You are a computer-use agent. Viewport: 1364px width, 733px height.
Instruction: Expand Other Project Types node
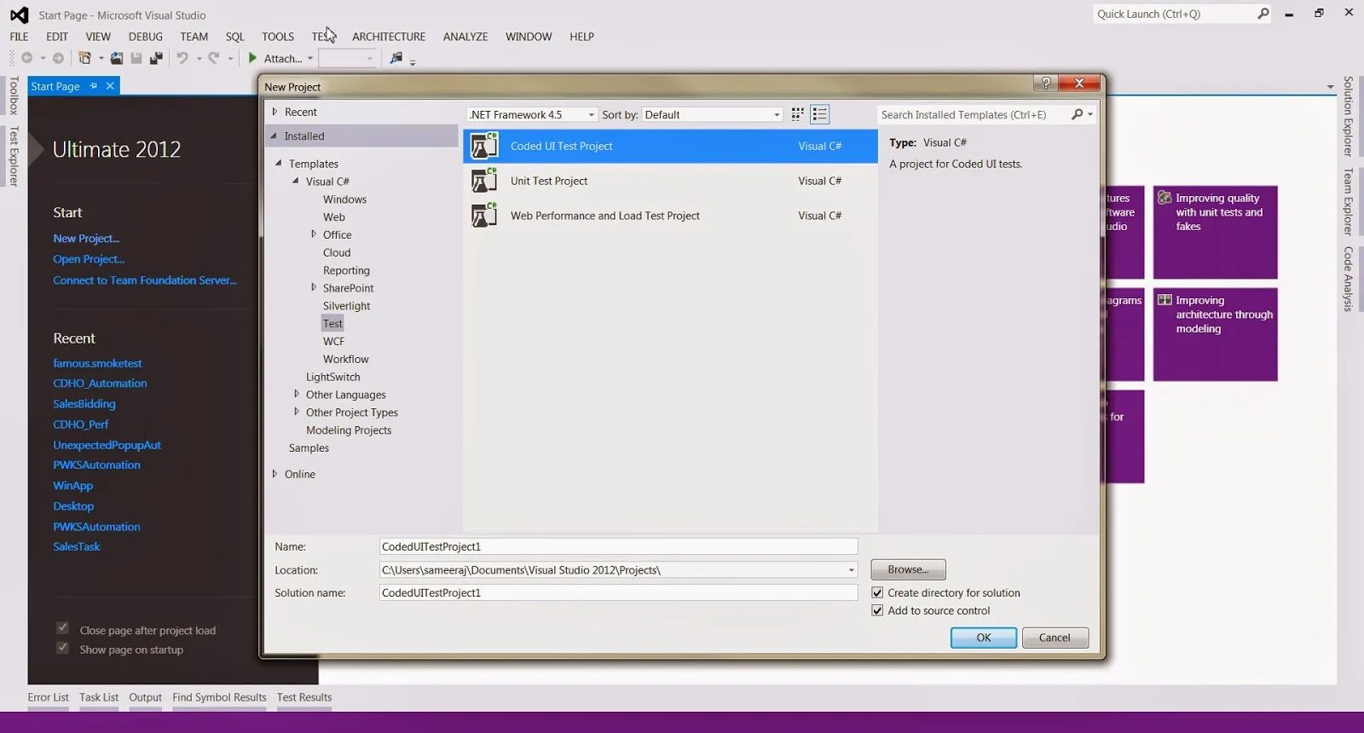pos(297,412)
